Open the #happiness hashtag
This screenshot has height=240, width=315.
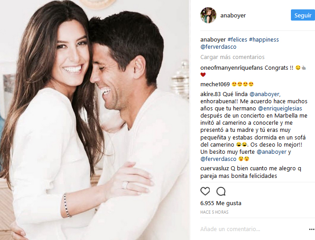tap(264, 40)
